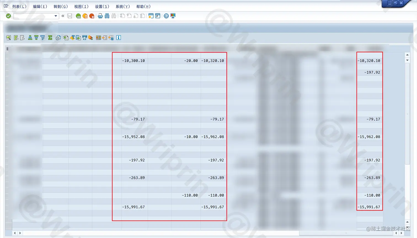
Task: Collapse the command field with double chevron
Action: coord(63,16)
